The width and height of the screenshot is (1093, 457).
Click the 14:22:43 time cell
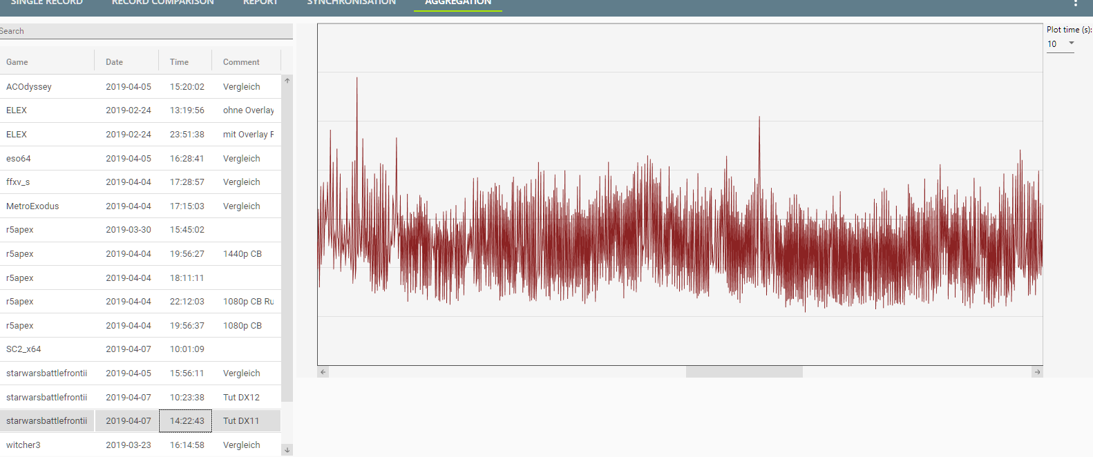[x=186, y=421]
